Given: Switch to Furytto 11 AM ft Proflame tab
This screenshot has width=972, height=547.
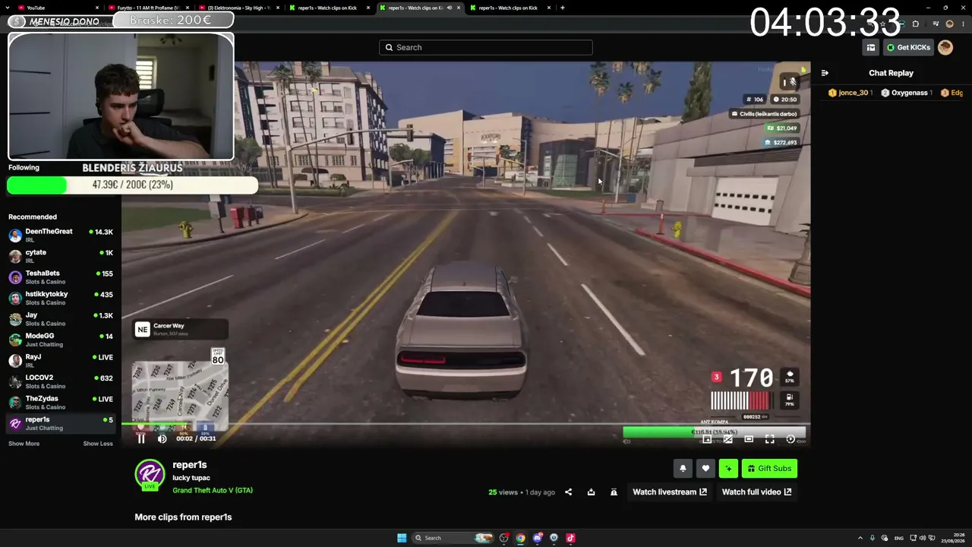Looking at the screenshot, I should click(149, 8).
